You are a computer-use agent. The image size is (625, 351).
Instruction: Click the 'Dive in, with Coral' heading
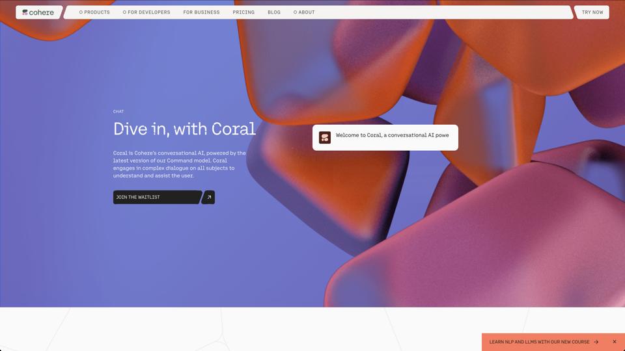pyautogui.click(x=184, y=129)
